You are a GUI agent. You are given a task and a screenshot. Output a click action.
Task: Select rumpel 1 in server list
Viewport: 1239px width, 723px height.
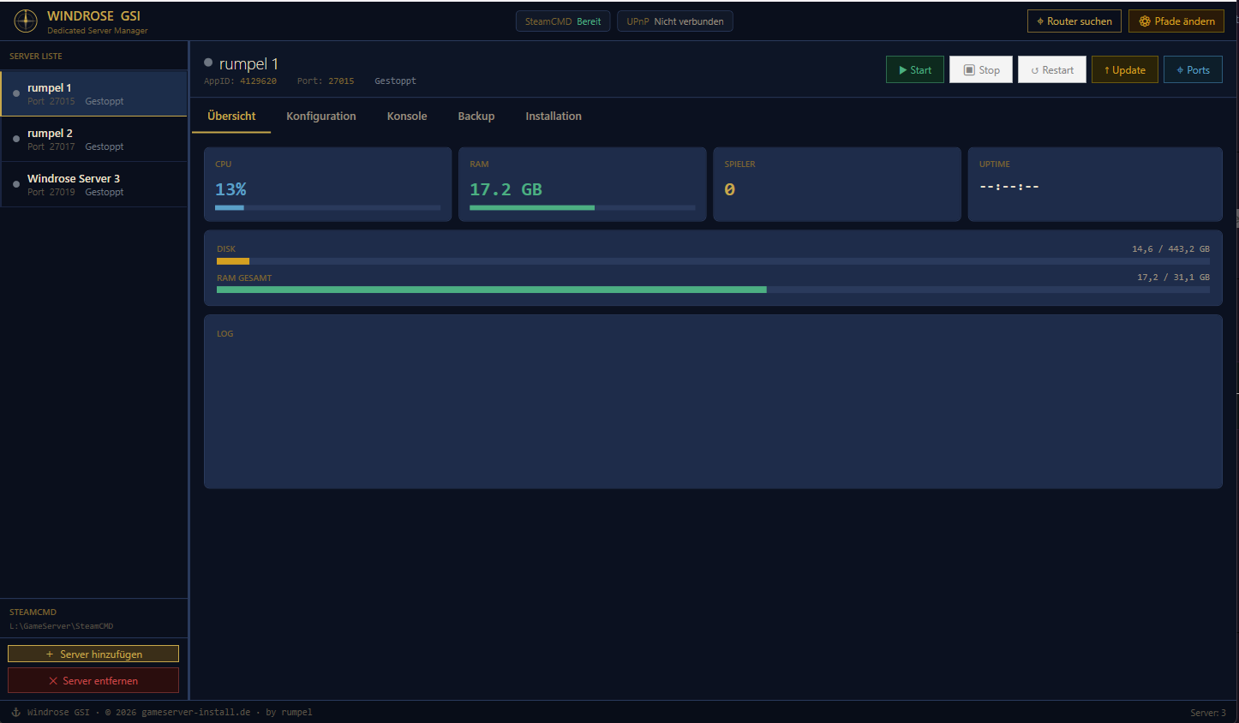(94, 93)
